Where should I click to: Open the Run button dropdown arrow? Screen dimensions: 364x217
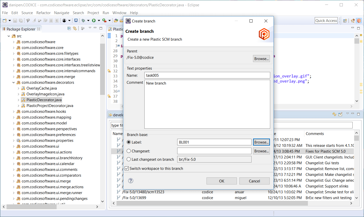pyautogui.click(x=99, y=20)
